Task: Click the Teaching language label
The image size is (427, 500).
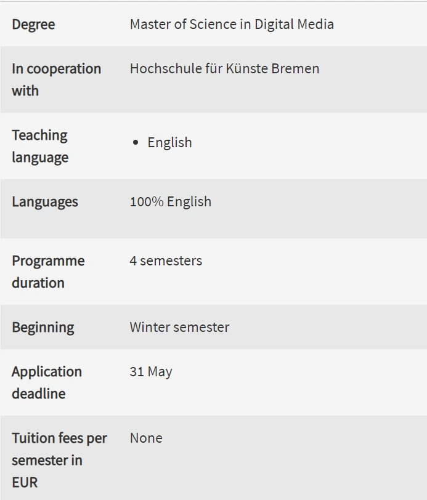Action: 40,146
